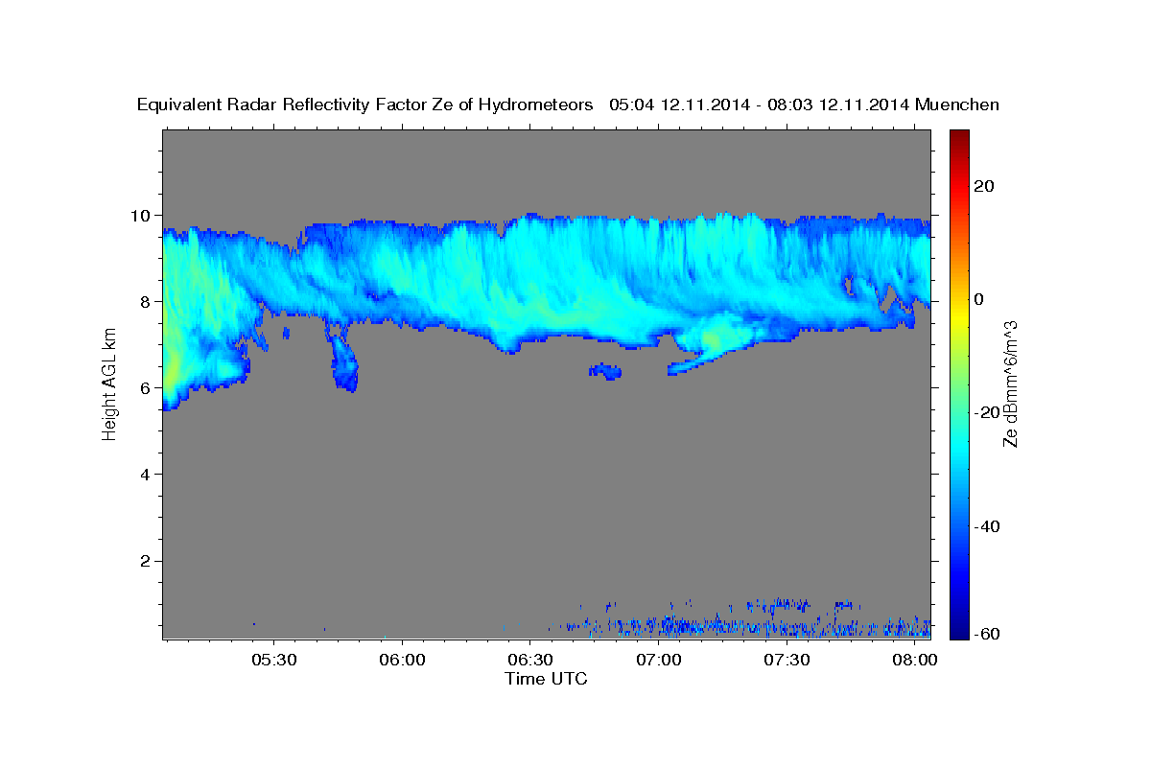Click the dark red top of the colorbar

coord(958,137)
